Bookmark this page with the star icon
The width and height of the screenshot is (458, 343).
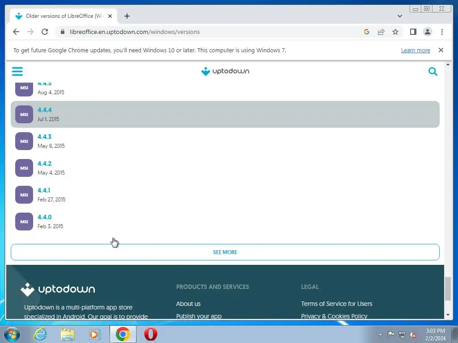[395, 32]
